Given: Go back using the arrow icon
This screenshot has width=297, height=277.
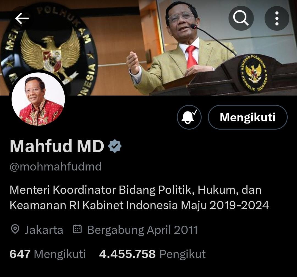Looking at the screenshot, I should [22, 18].
